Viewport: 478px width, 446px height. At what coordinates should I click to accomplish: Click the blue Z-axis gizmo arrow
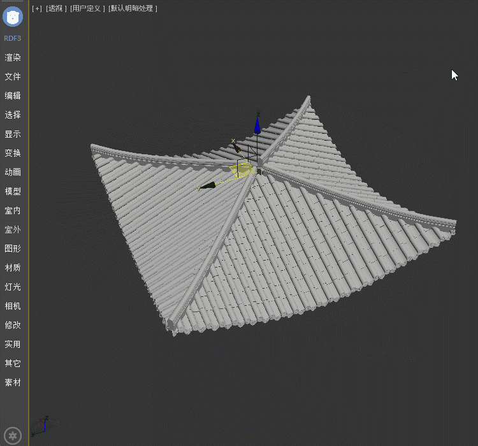tap(257, 126)
